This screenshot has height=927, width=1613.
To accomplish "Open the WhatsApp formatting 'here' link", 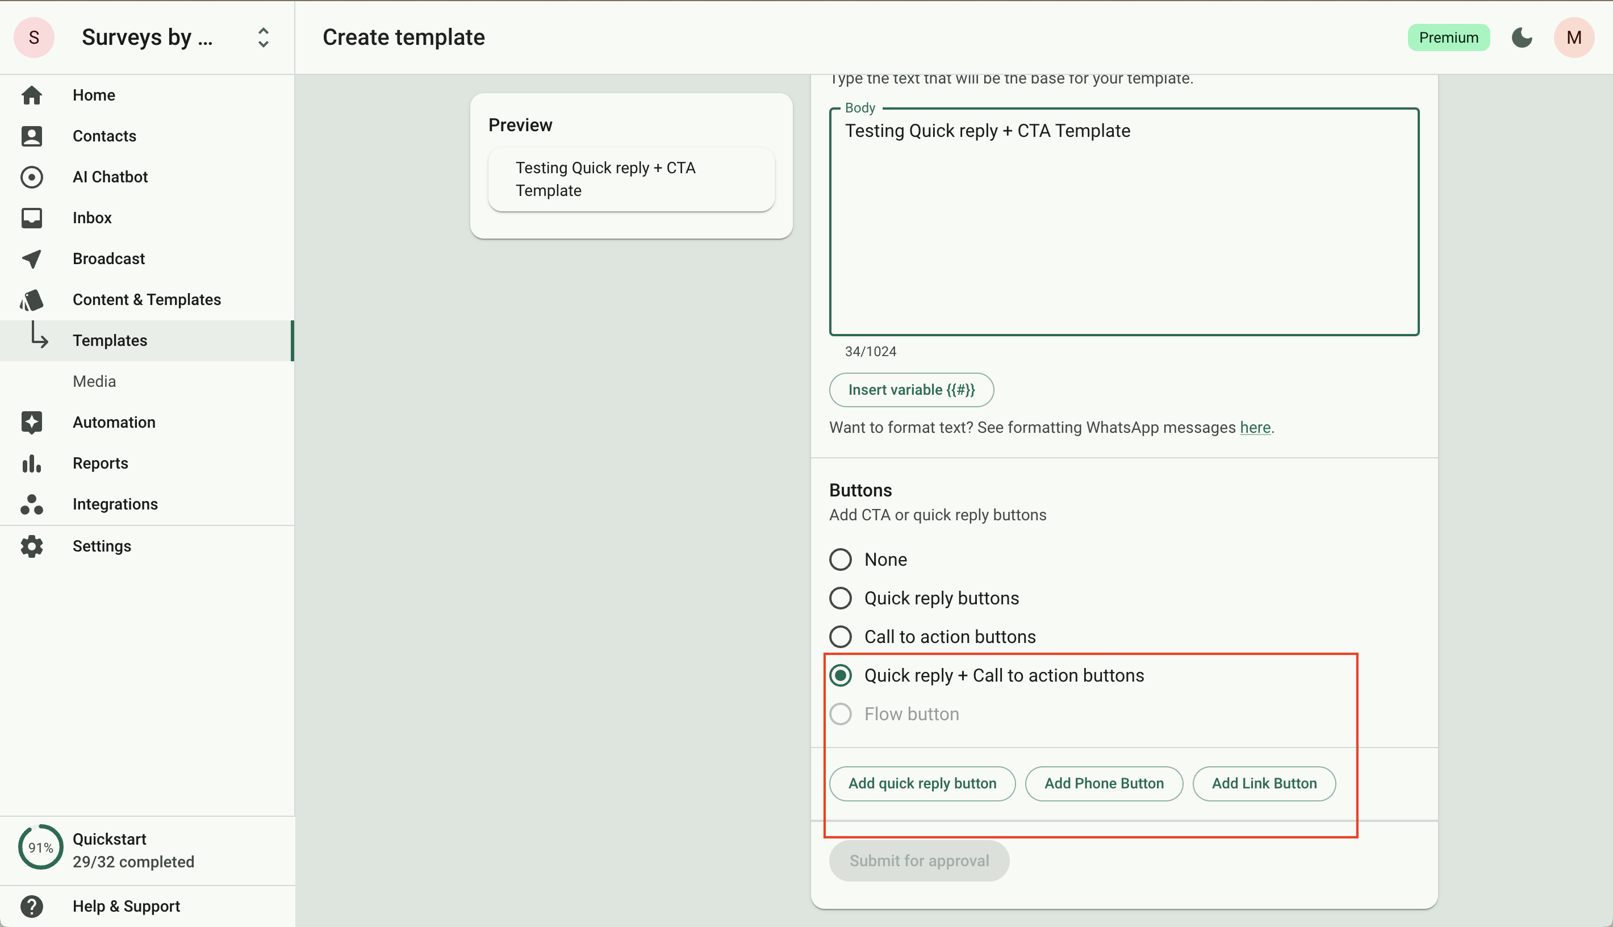I will tap(1255, 427).
